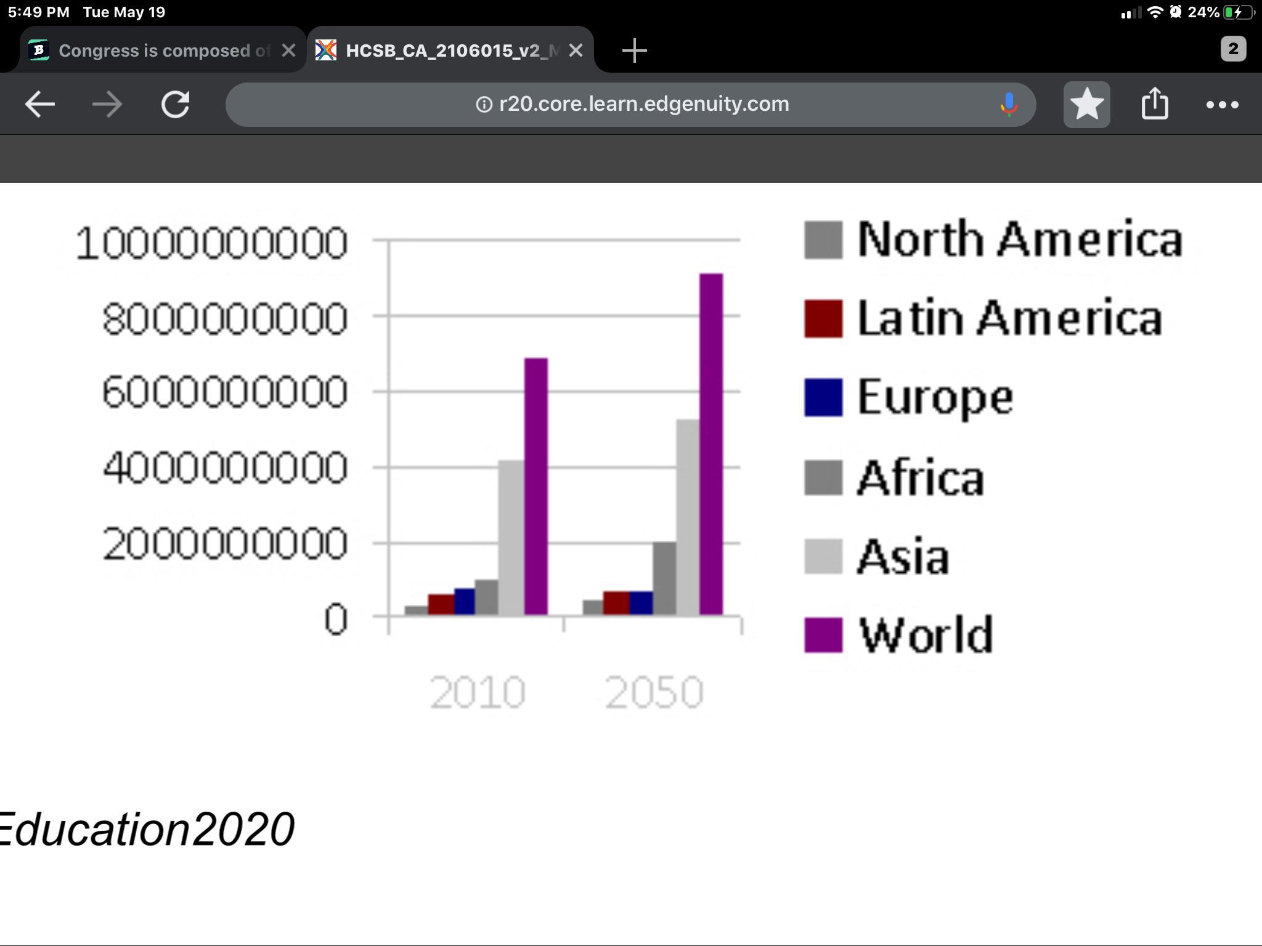Tap the voice search microphone icon
Viewport: 1262px width, 946px height.
(x=1009, y=105)
